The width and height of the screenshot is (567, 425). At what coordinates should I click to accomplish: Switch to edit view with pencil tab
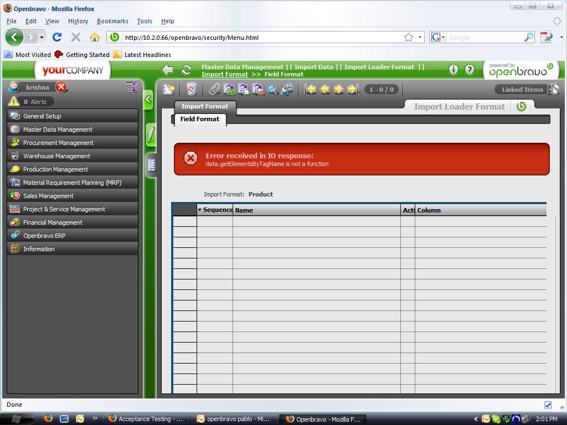(151, 135)
